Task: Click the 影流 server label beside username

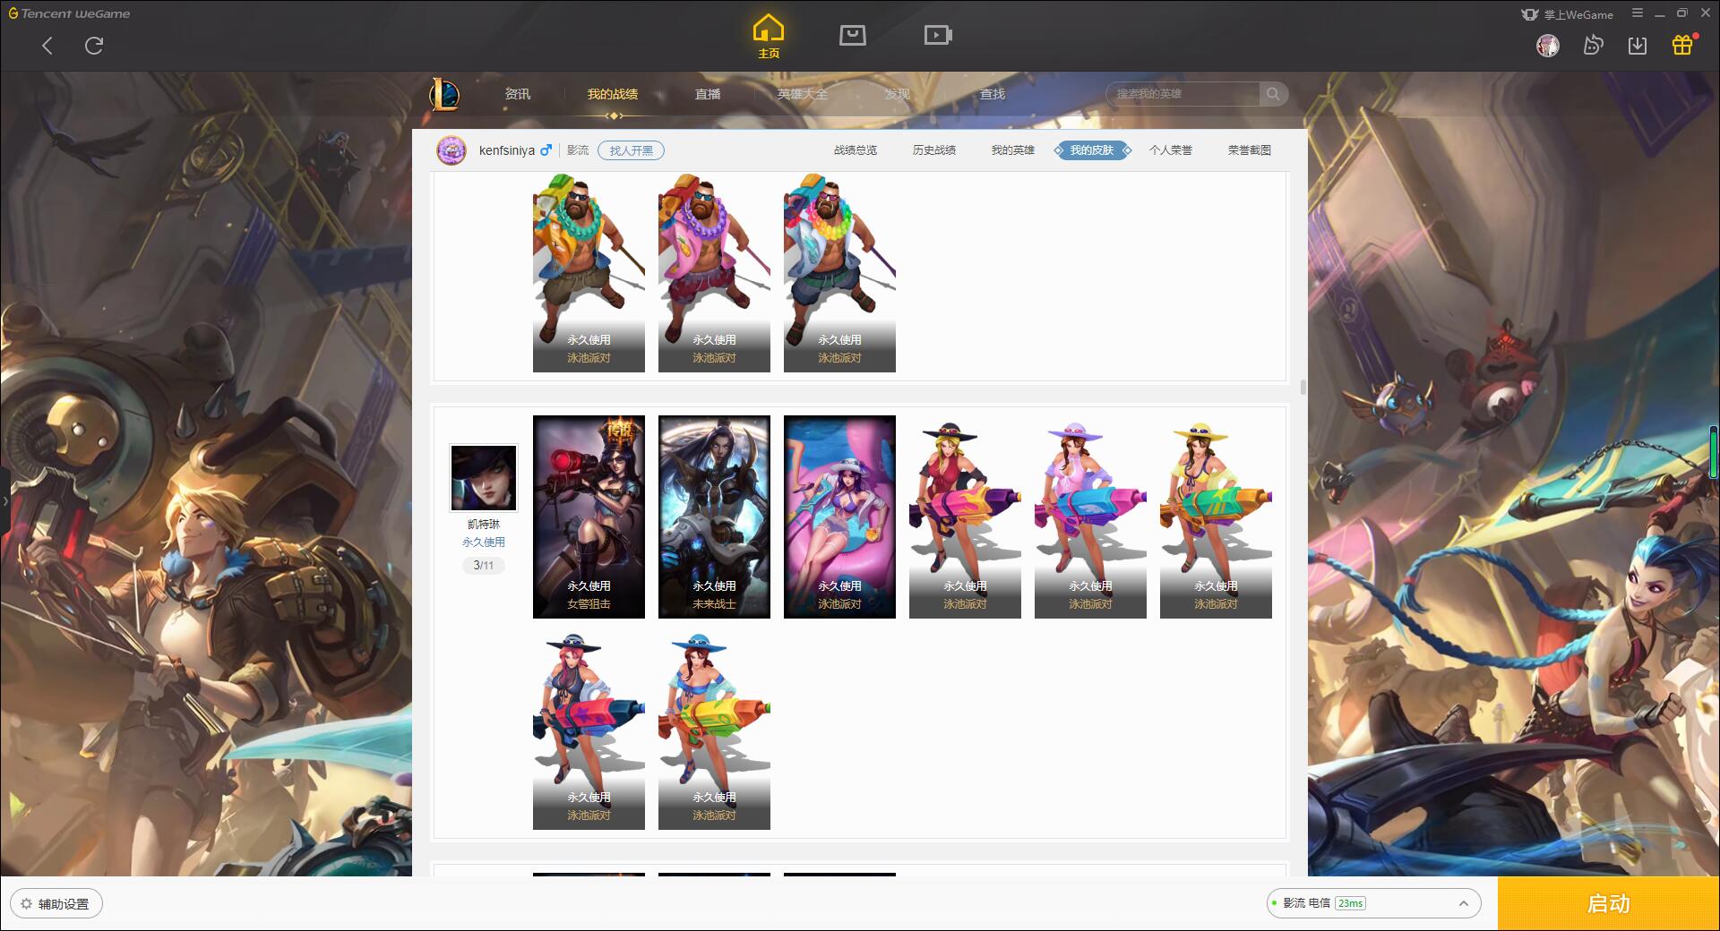Action: click(578, 150)
